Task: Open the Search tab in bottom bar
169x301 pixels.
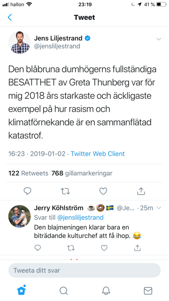Action: pyautogui.click(x=63, y=291)
